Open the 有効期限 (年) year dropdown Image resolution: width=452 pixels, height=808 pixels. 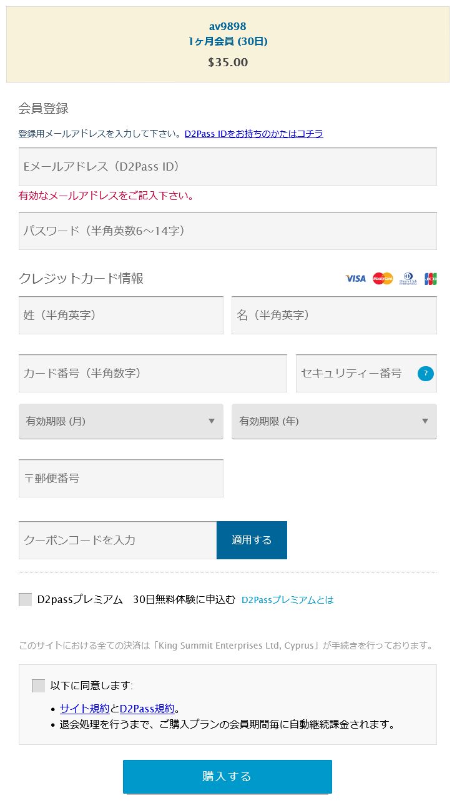[x=334, y=421]
